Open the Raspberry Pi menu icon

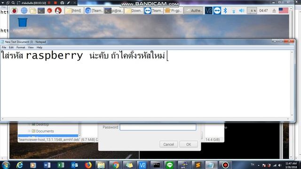pyautogui.click(x=14, y=10)
